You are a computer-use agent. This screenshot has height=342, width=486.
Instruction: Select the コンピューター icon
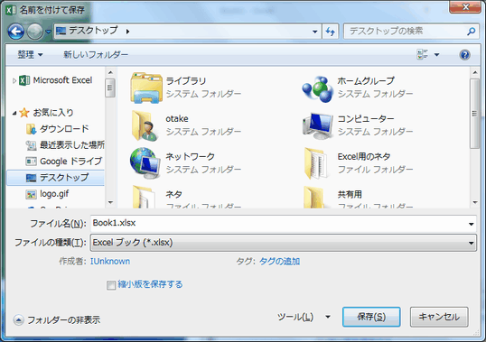coord(318,125)
